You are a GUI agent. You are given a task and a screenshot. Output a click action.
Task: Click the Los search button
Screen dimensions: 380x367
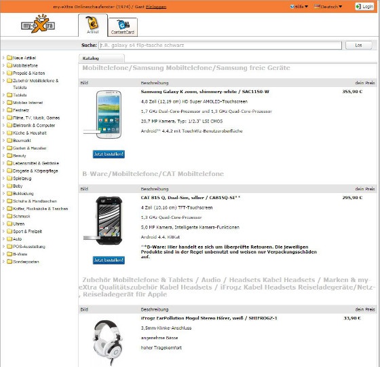(359, 46)
